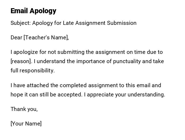Click the word "Dear" in the greeting
Screen dimensions: 185x140
pos(16,38)
